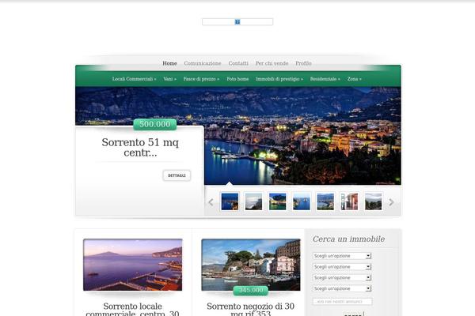Click the previous arrow in thumbnail carousel

click(x=211, y=202)
